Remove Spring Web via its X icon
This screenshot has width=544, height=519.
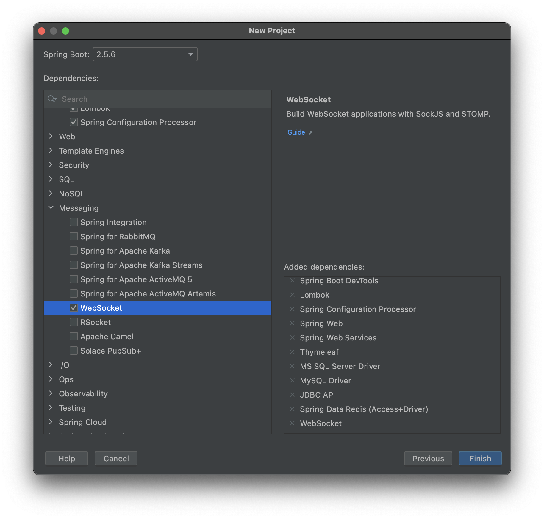coord(292,323)
